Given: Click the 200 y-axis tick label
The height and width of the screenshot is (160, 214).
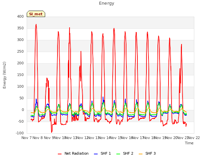Looking at the screenshot, I should click(20, 63).
